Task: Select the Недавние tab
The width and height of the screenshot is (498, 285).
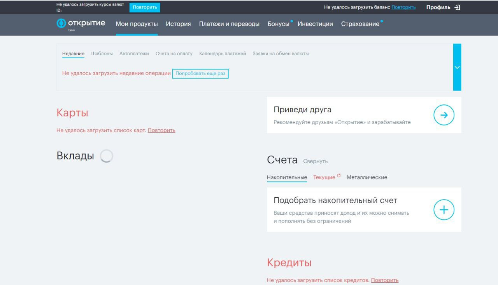Action: coord(73,54)
